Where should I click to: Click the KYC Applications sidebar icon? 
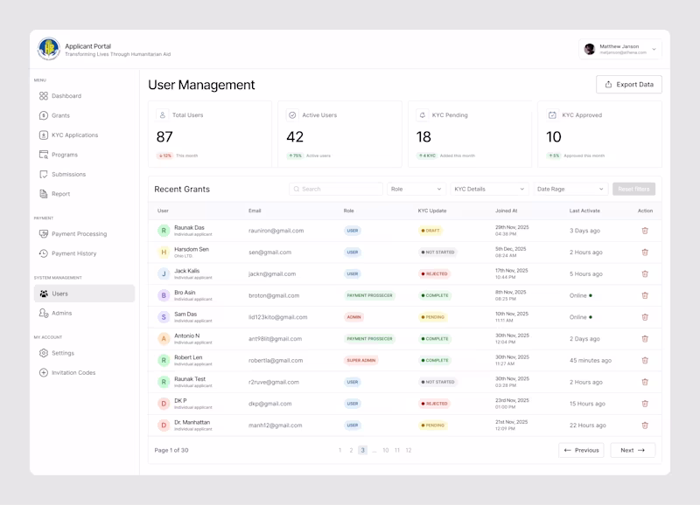pos(43,135)
